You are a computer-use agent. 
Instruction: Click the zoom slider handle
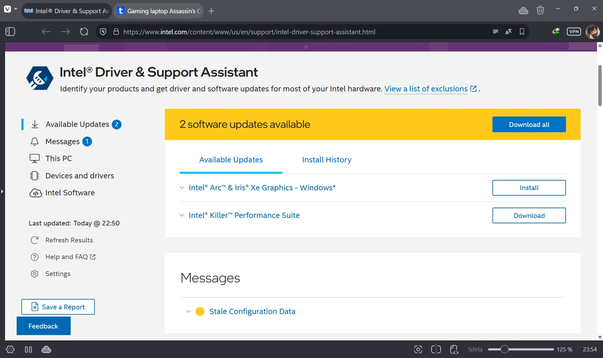504,349
